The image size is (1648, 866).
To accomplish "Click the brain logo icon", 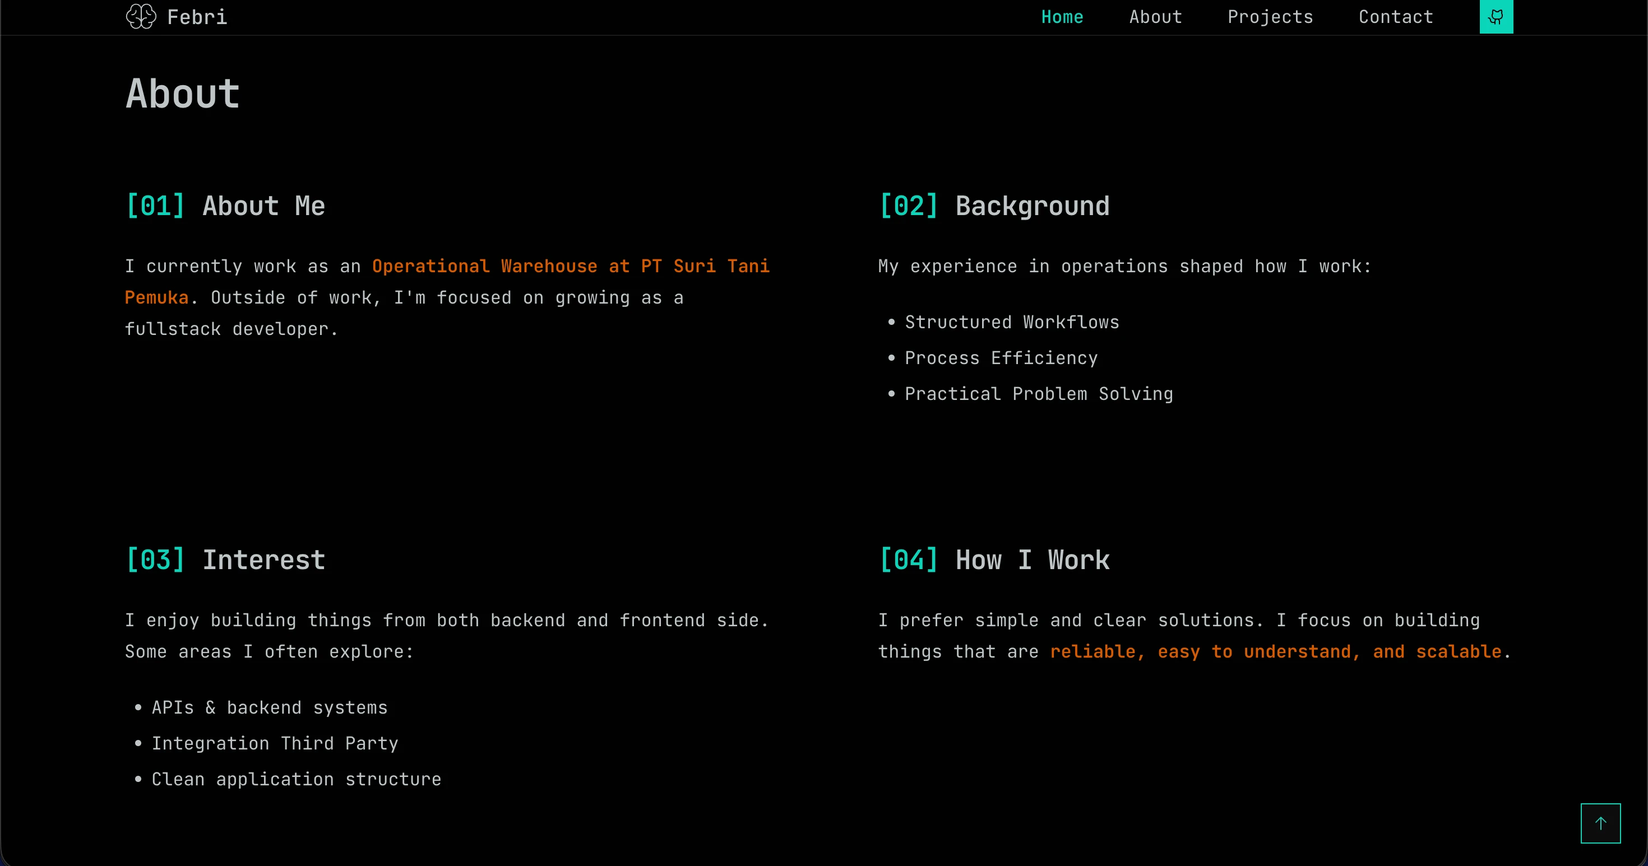I will pos(141,17).
